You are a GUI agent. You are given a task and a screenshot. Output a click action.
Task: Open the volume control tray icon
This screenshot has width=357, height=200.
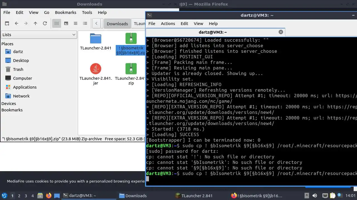tap(315, 196)
